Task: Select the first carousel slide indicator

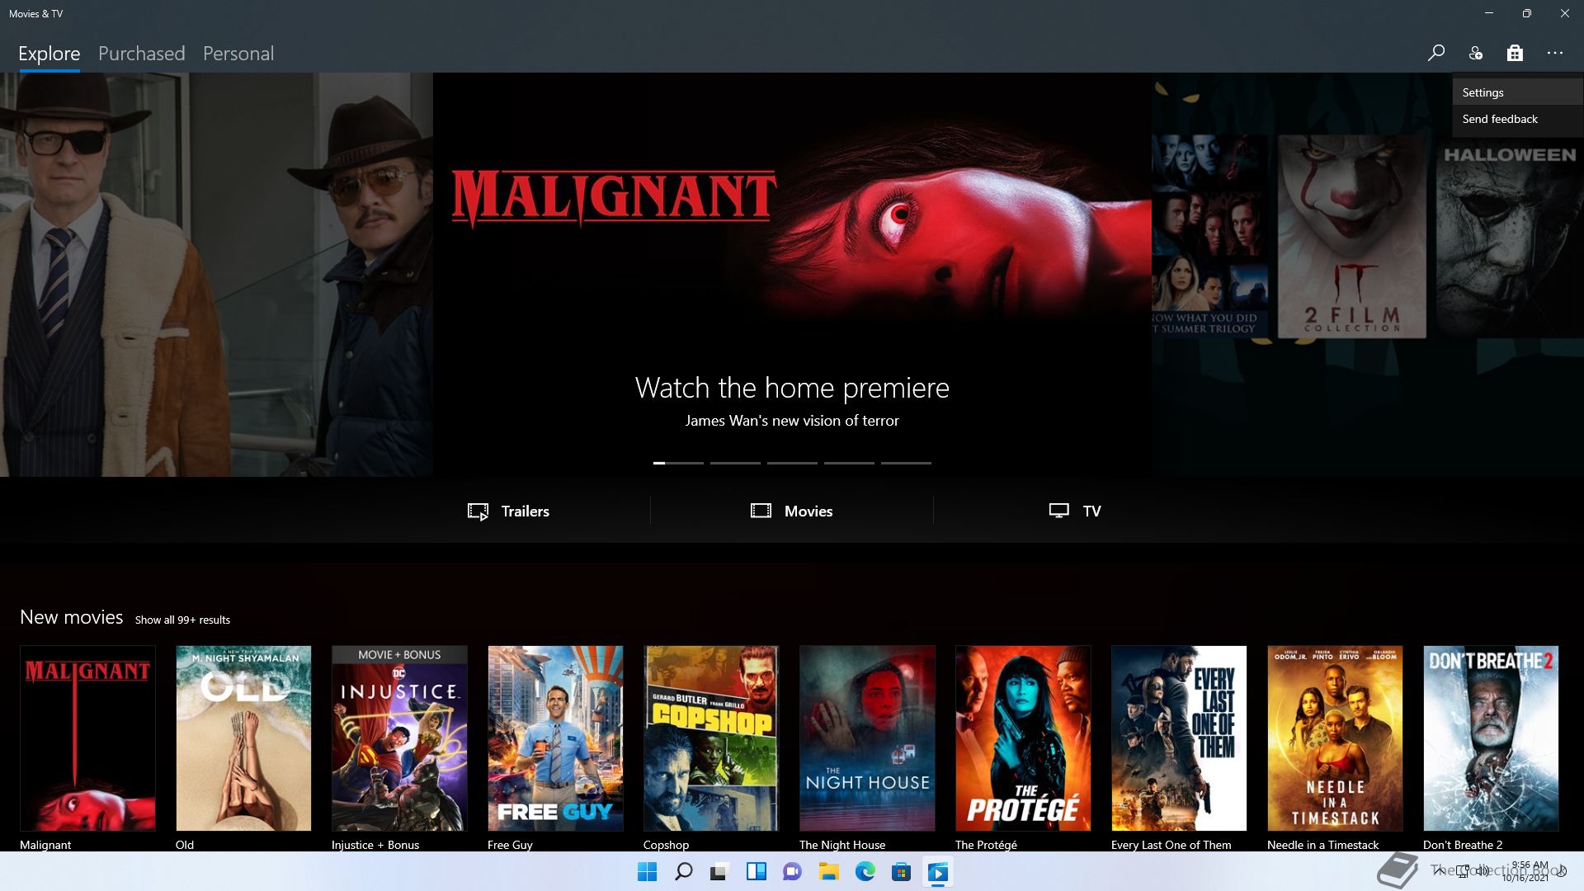Action: click(678, 463)
